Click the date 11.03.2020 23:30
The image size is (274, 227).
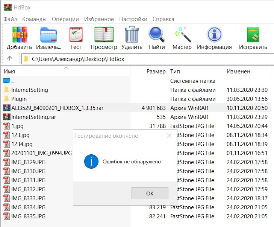click(247, 90)
